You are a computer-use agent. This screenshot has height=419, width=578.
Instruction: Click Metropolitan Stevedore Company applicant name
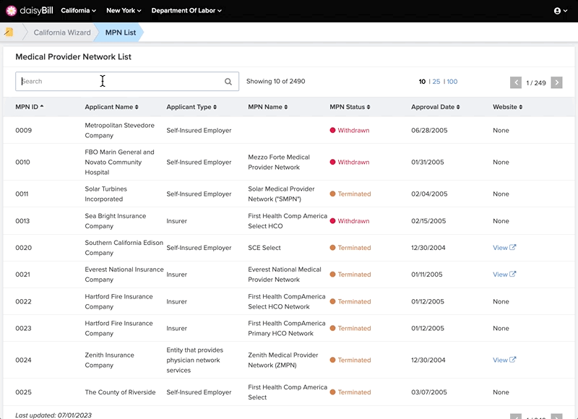[x=119, y=130]
